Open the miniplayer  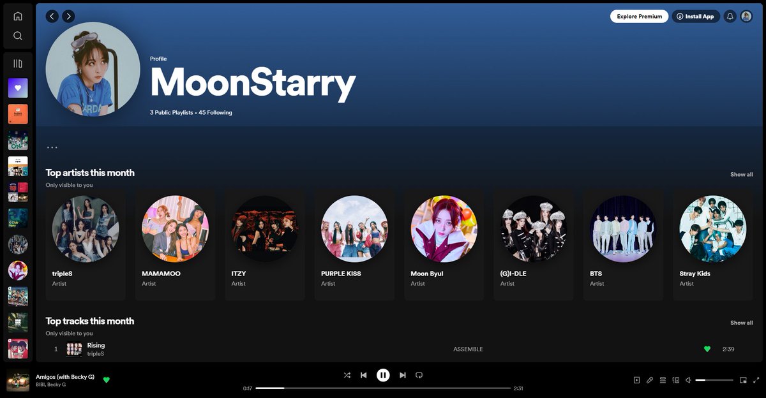pos(743,380)
